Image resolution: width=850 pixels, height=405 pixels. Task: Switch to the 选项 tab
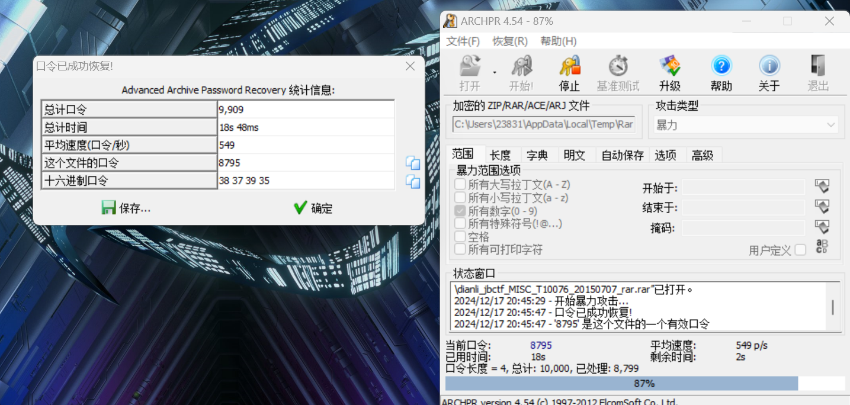tap(666, 155)
